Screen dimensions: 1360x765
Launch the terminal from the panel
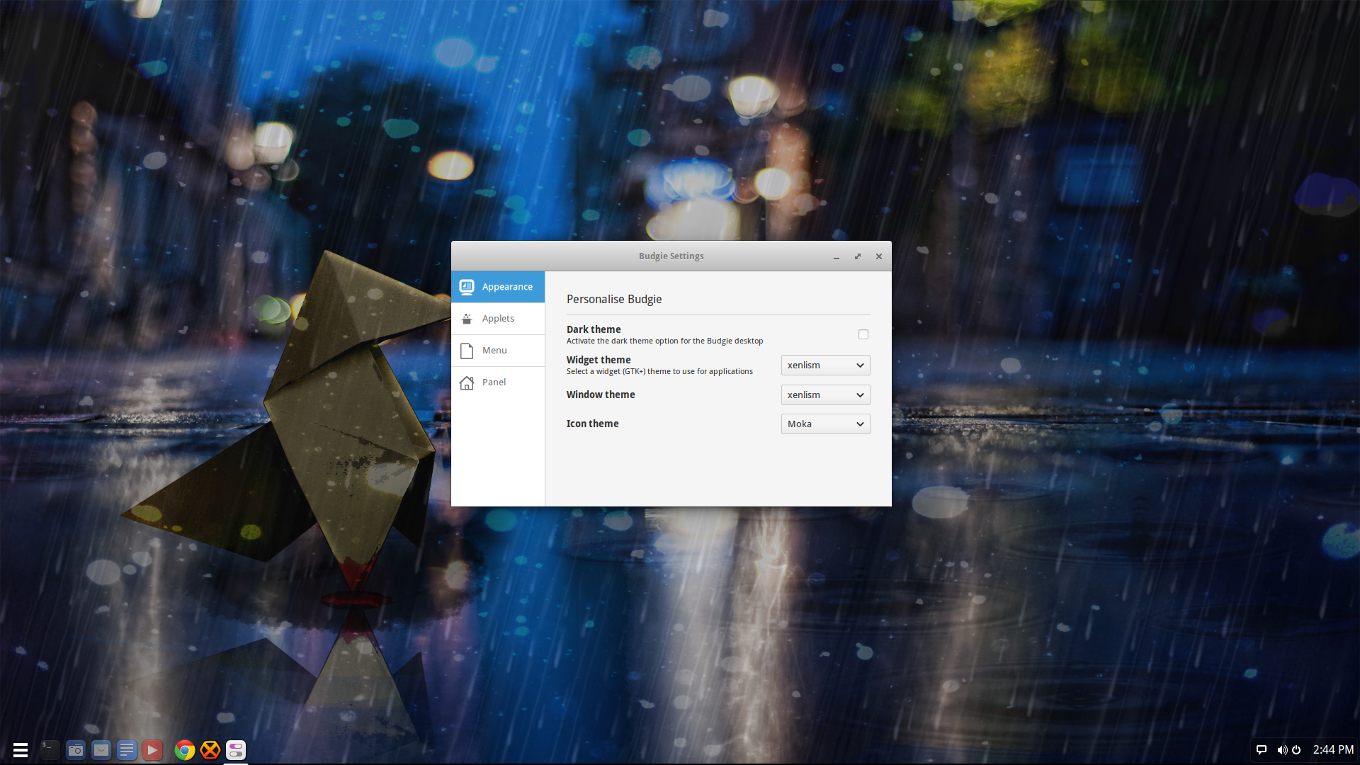(x=50, y=749)
